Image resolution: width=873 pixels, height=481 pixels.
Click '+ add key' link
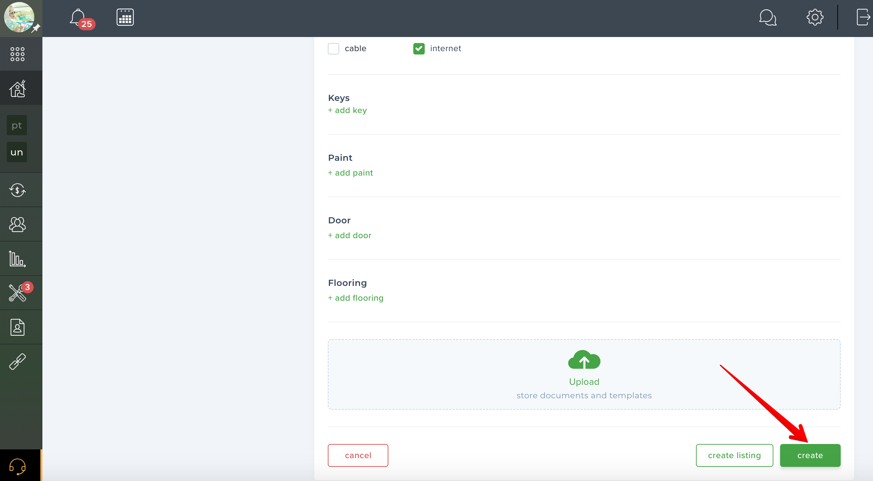click(x=347, y=110)
